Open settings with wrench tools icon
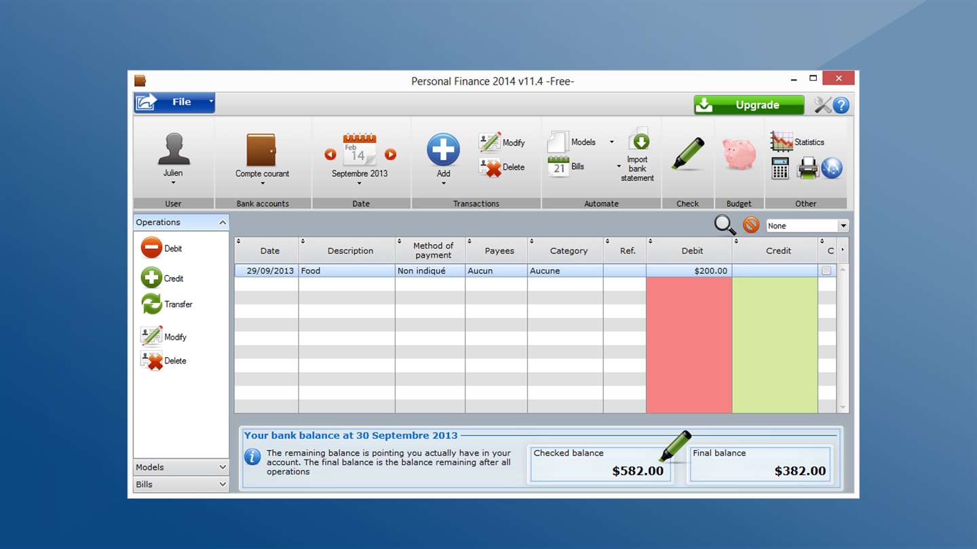Viewport: 977px width, 549px height. click(x=822, y=105)
